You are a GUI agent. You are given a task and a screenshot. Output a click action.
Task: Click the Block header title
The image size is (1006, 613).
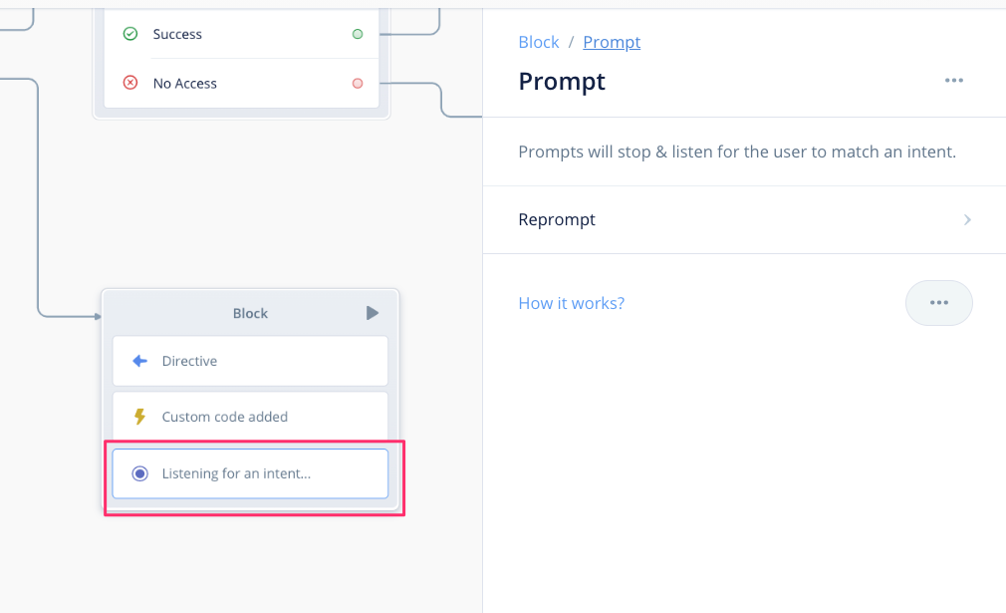coord(250,313)
